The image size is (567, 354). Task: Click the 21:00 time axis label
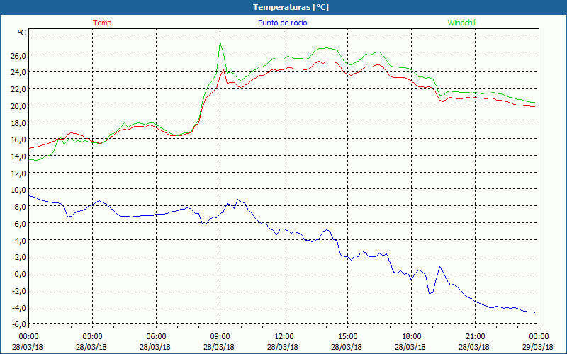[475, 337]
